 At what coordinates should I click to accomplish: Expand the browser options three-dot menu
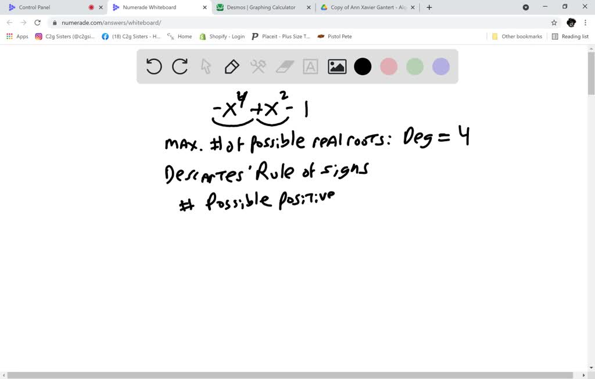pyautogui.click(x=585, y=23)
